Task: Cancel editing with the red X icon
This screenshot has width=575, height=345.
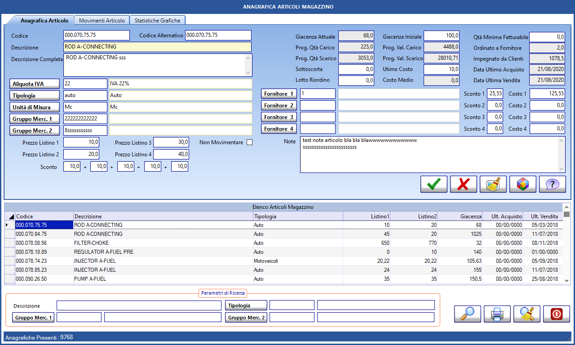Action: [x=463, y=184]
